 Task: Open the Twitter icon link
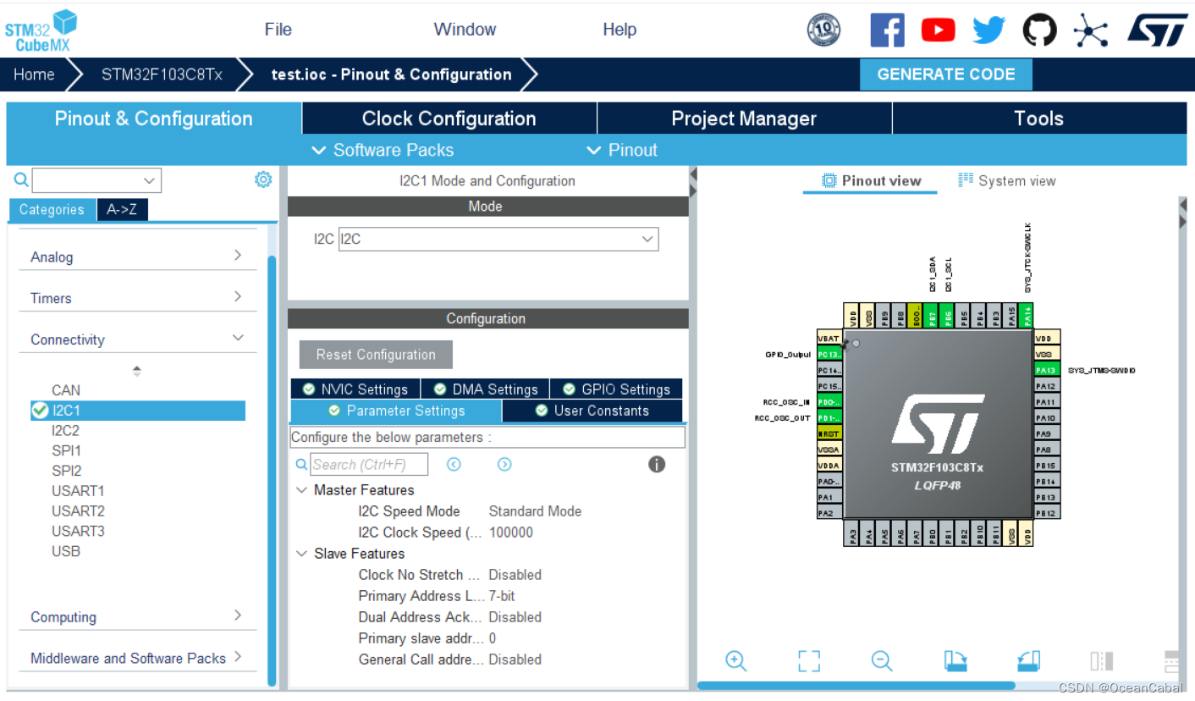click(988, 30)
